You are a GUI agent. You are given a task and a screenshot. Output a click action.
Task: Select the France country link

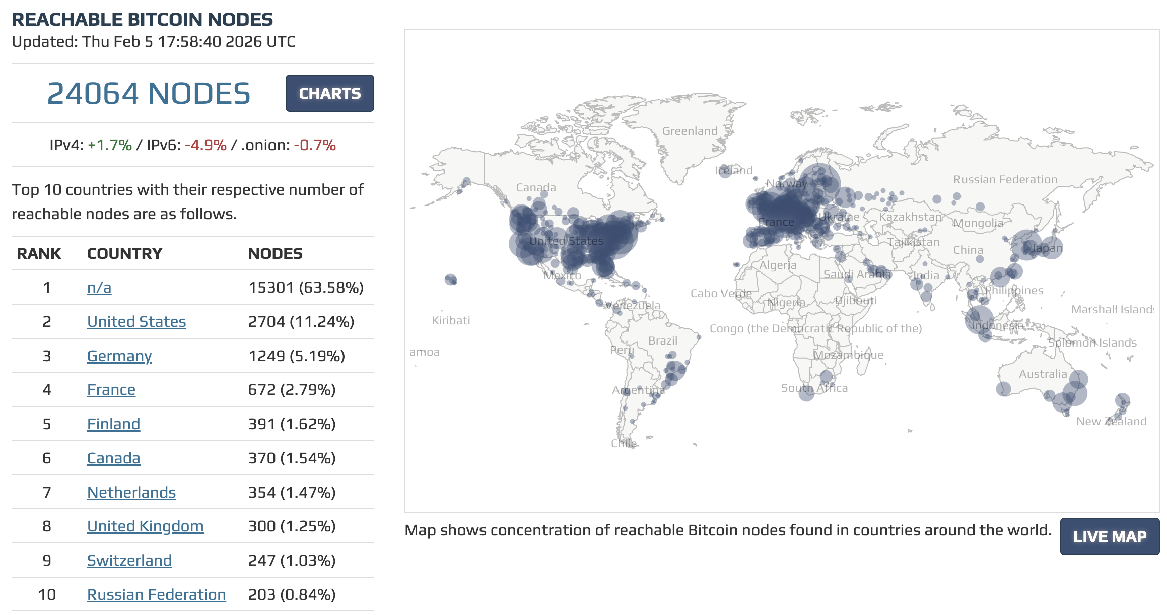coord(111,390)
